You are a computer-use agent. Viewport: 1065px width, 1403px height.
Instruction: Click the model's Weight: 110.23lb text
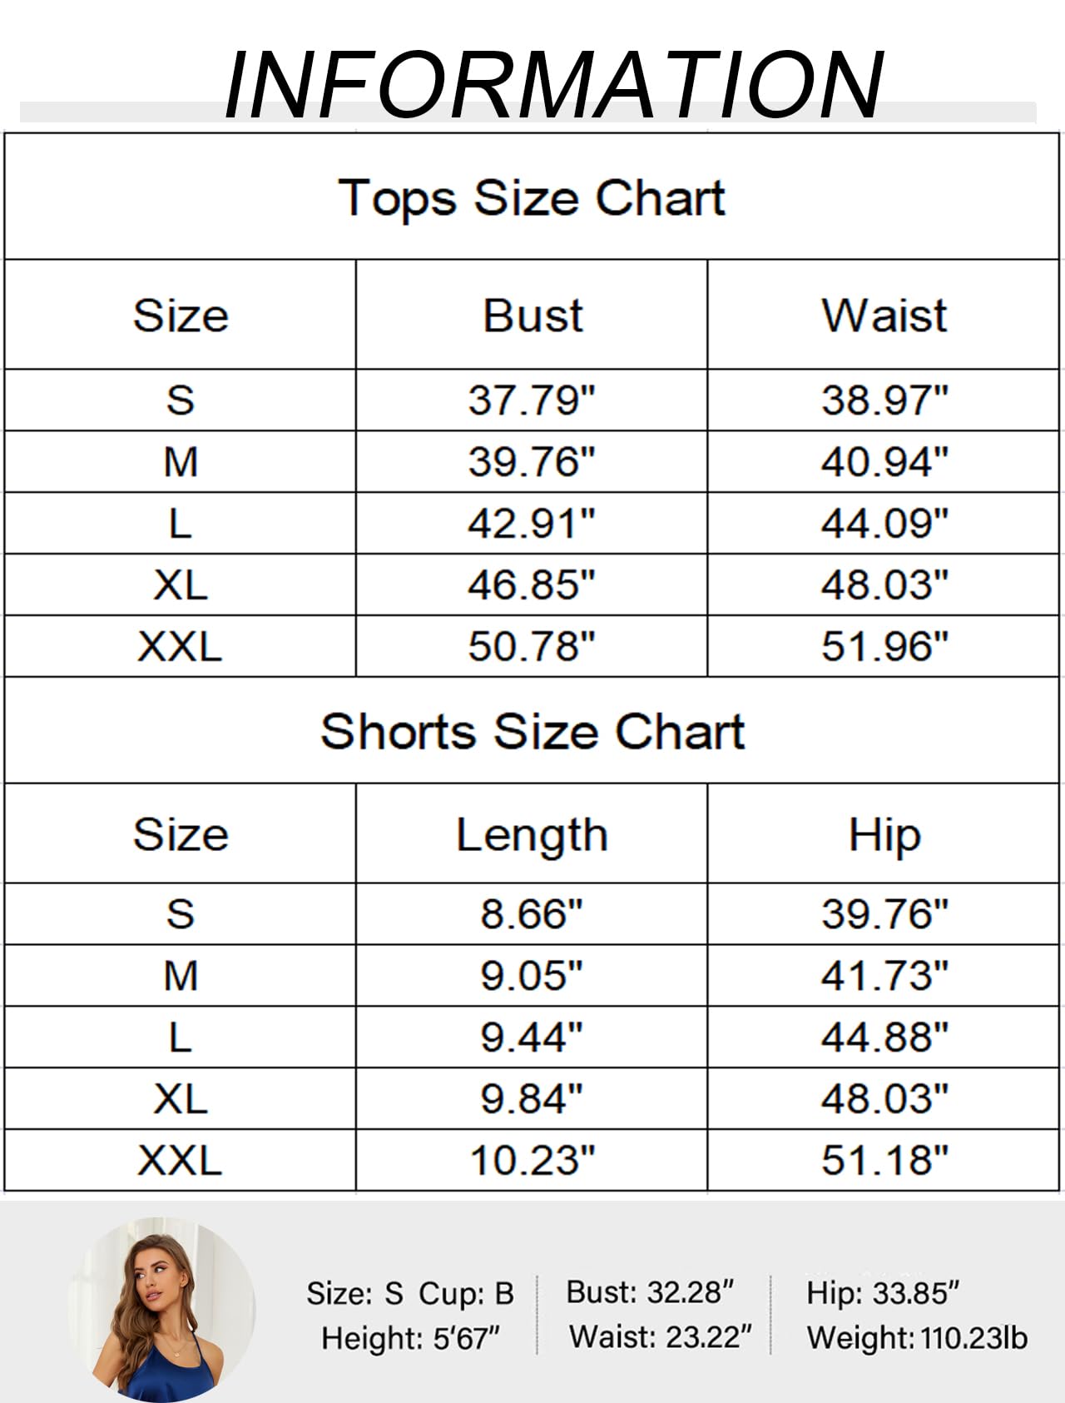coord(917,1338)
